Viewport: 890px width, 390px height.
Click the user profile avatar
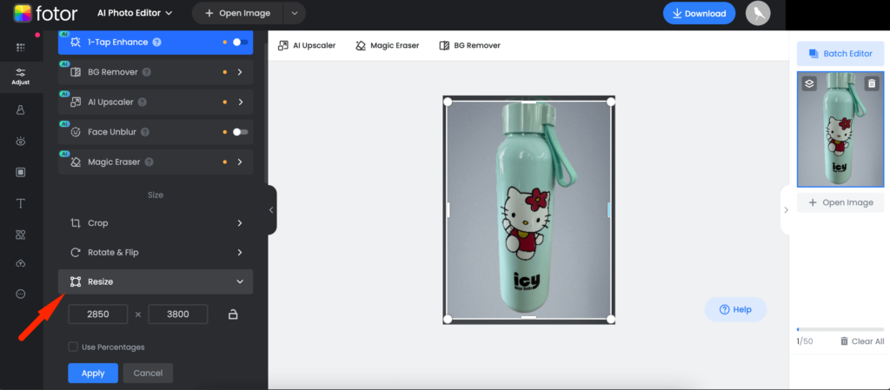pyautogui.click(x=758, y=13)
